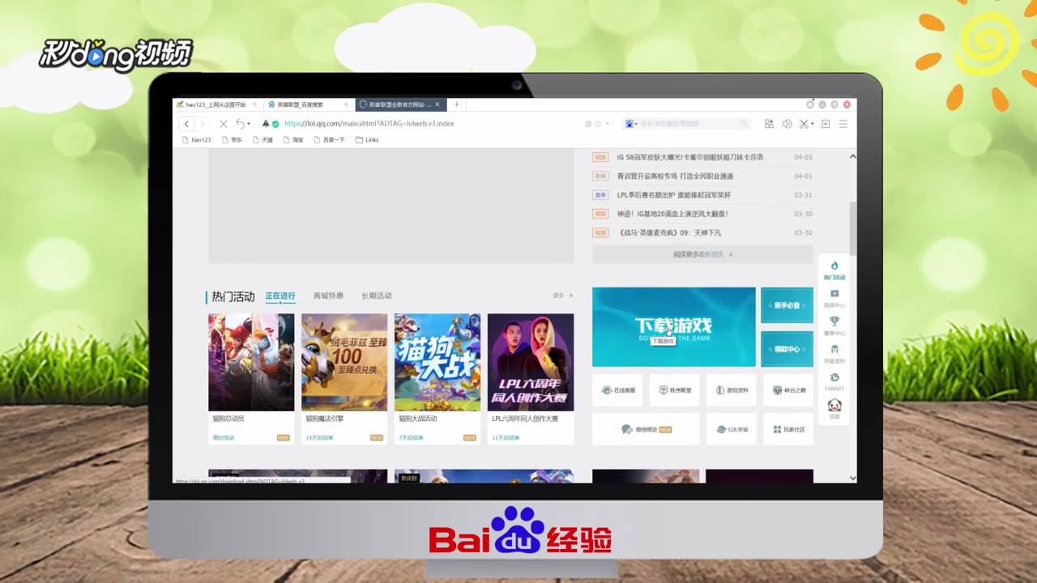Viewport: 1037px width, 583px height.
Task: Click the 顶部 back-to-top poro icon
Action: (x=834, y=409)
